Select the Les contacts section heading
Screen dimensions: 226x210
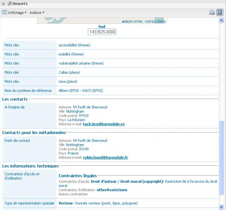point(15,99)
